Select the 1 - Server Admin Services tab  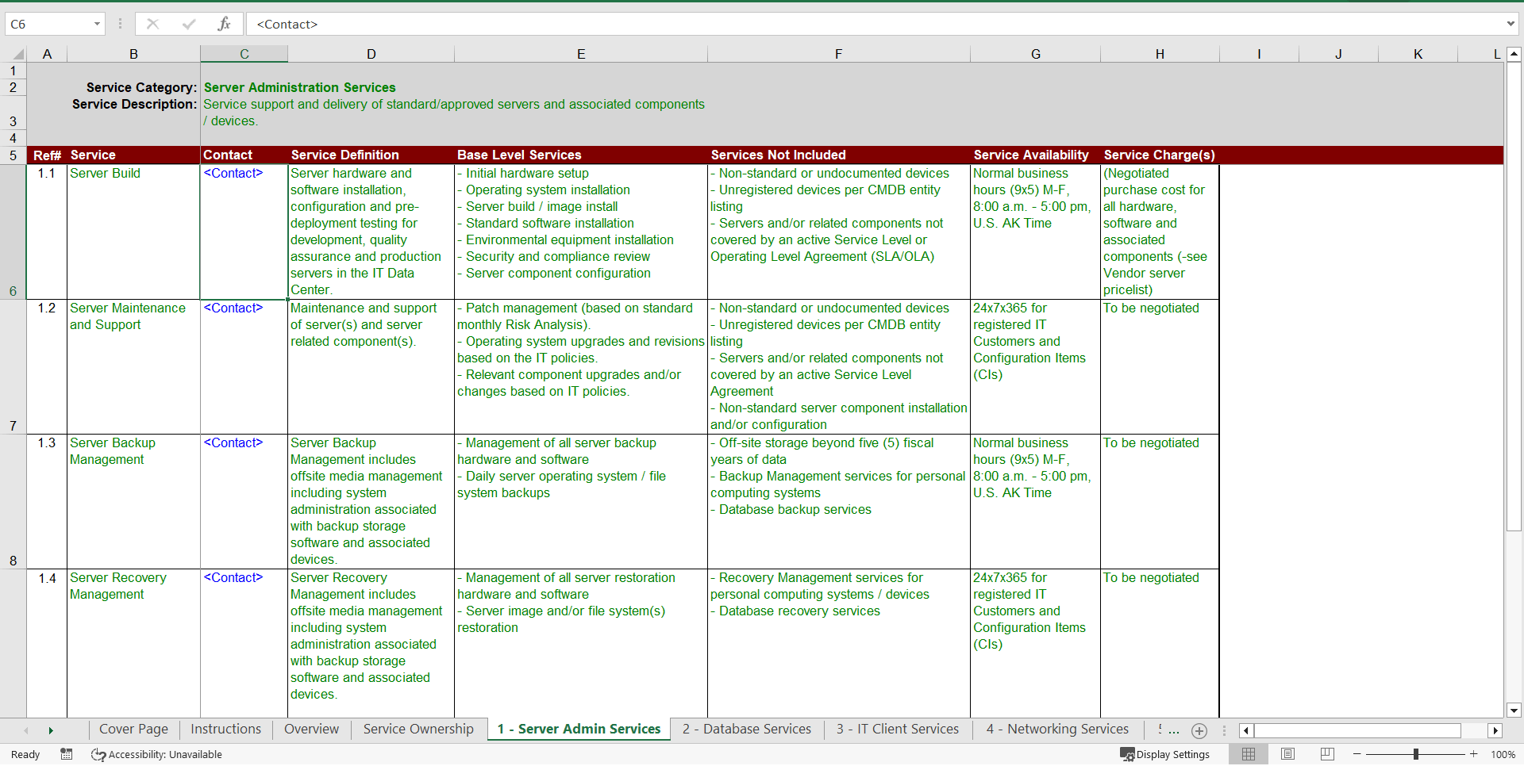click(579, 730)
